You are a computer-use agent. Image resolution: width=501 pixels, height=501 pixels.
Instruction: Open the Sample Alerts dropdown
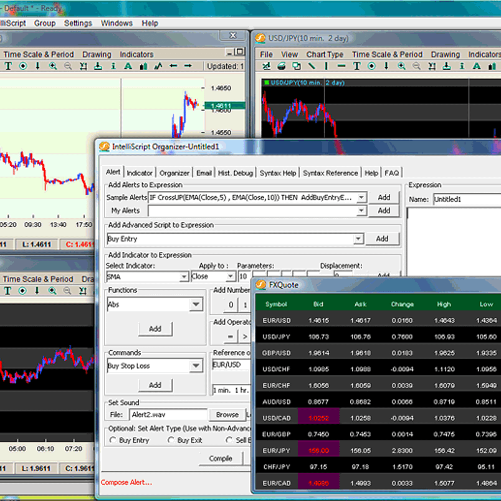pos(362,197)
